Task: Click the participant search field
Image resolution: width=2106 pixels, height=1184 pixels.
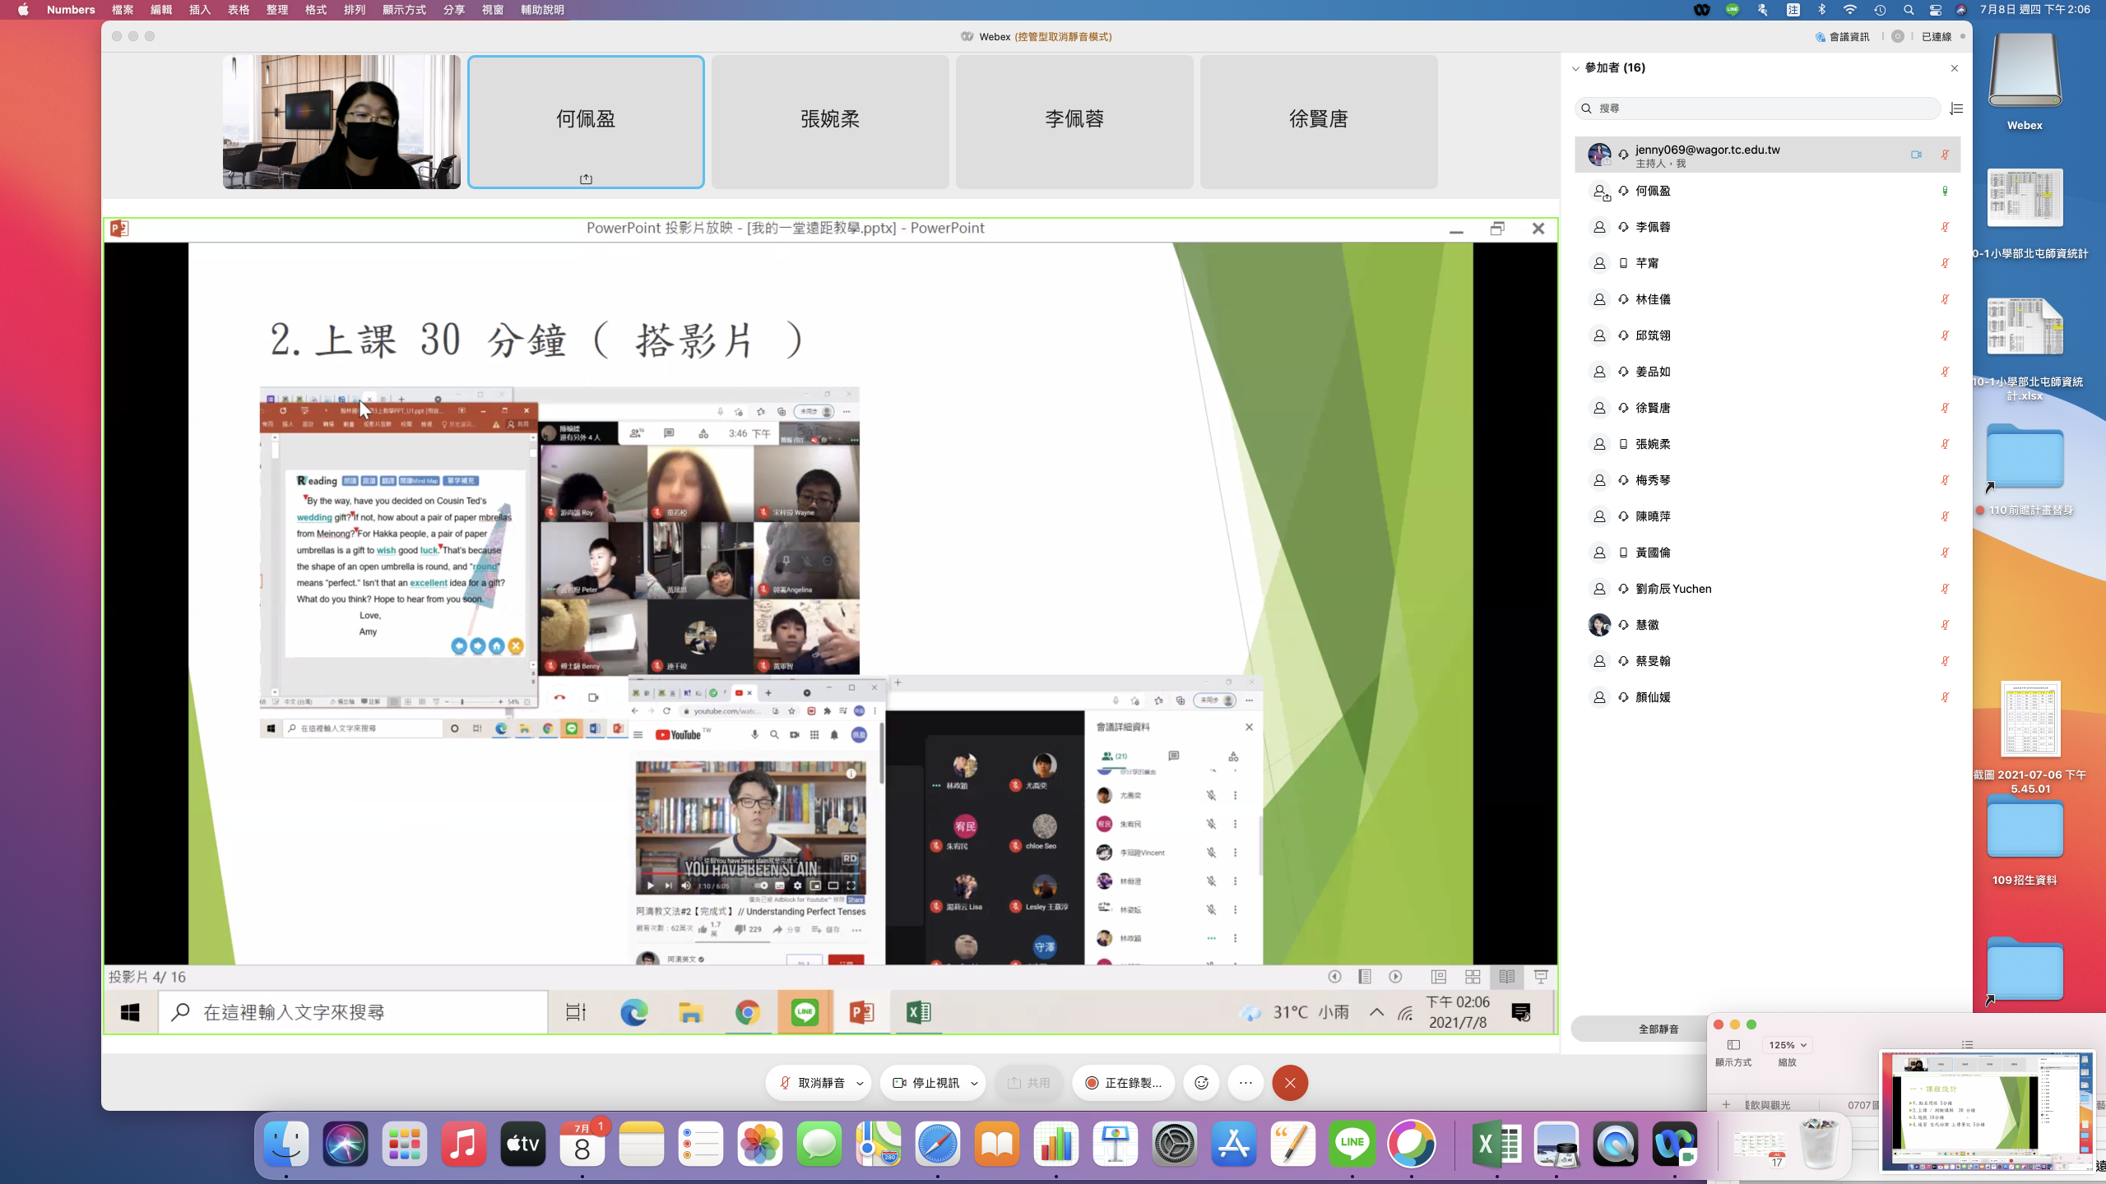Action: point(1760,109)
